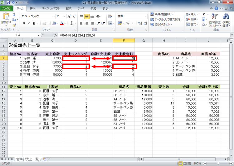
Task: Select the 営業部売上一覧 sheet tab
Action: click(27, 159)
